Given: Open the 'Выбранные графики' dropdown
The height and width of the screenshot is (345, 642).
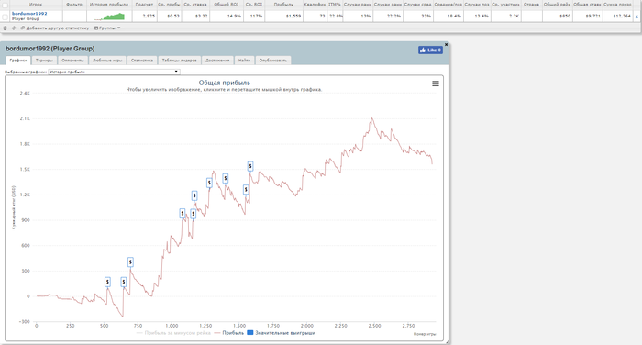Looking at the screenshot, I should coord(115,72).
